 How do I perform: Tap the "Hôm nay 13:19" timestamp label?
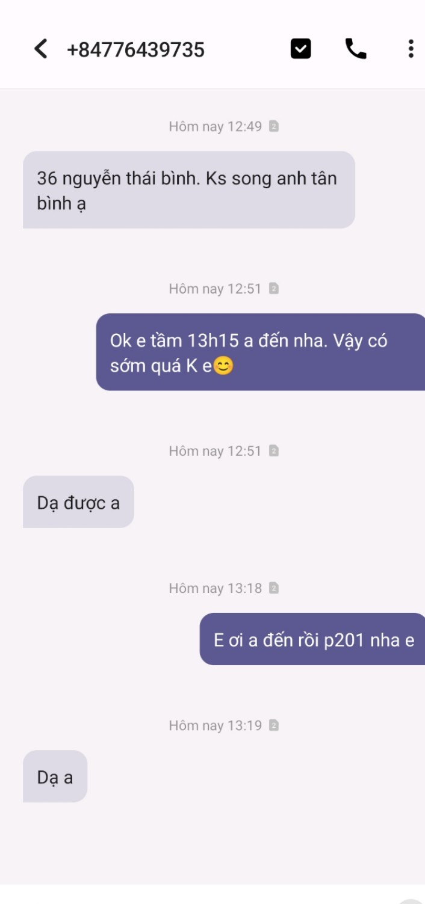(216, 725)
